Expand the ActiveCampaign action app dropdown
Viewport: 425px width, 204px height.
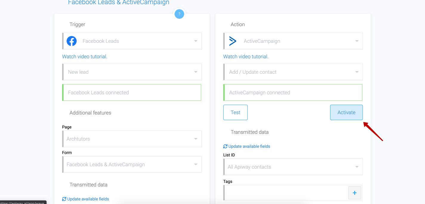point(293,41)
